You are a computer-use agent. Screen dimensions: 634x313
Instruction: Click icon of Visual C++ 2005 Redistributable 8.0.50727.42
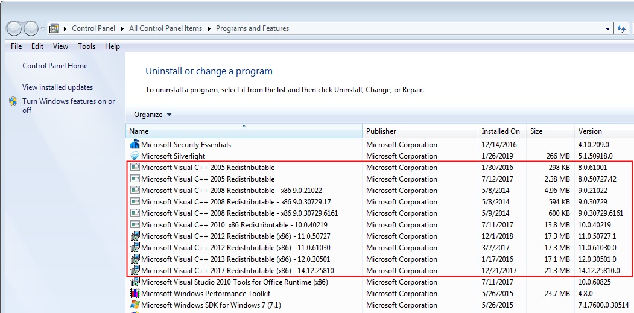pos(135,179)
